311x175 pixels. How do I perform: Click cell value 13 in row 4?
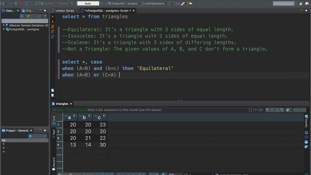[x=73, y=145]
